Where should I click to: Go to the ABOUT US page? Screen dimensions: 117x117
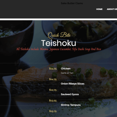click(112, 9)
